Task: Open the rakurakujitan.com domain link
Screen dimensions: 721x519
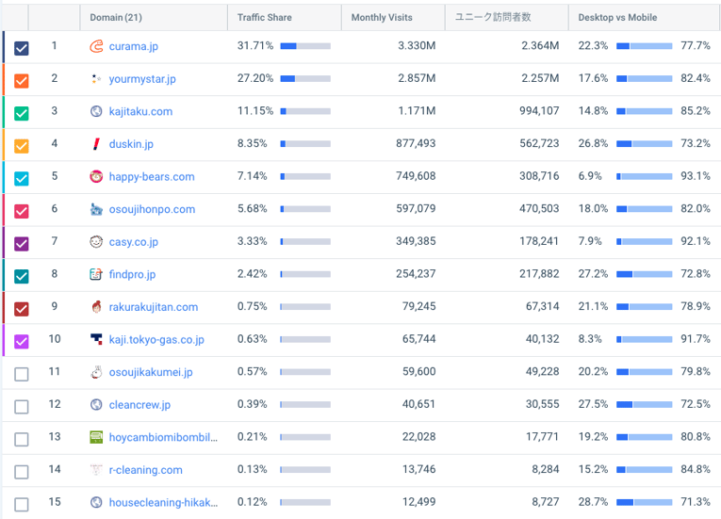Action: (154, 307)
